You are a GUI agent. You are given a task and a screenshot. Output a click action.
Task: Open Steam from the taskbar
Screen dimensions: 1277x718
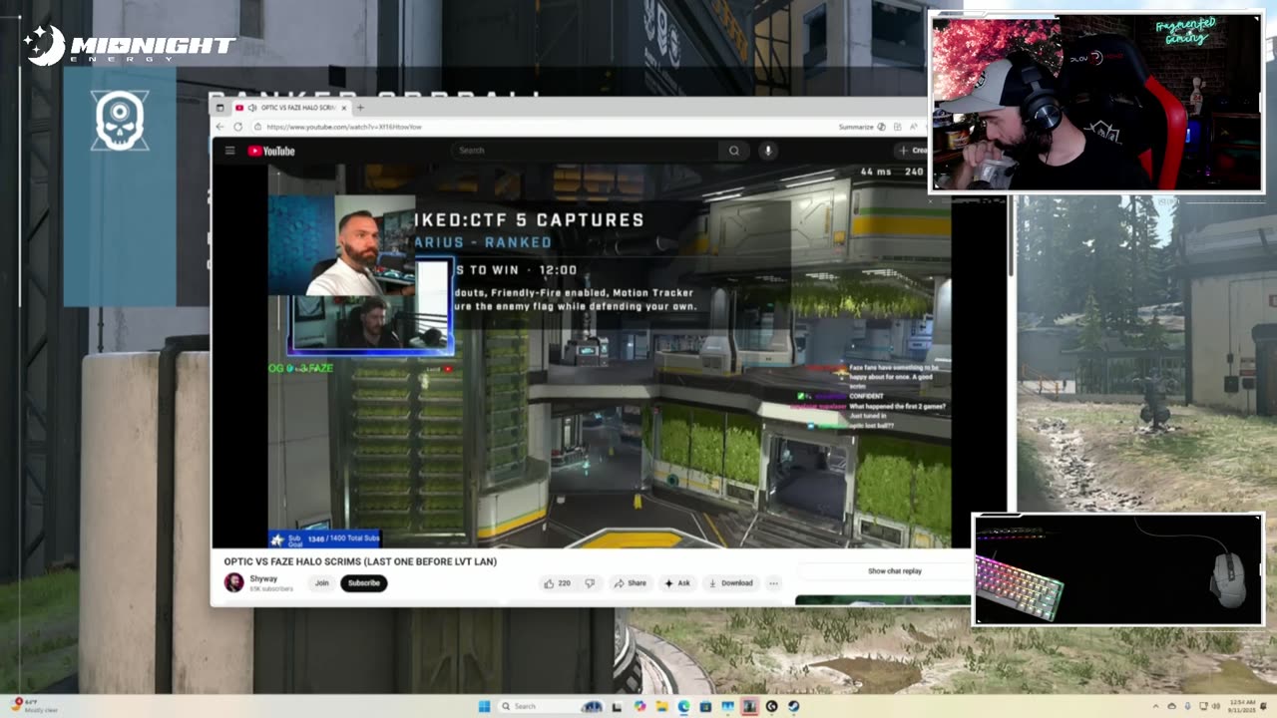pos(793,706)
